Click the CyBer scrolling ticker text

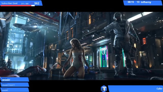coord(160,89)
